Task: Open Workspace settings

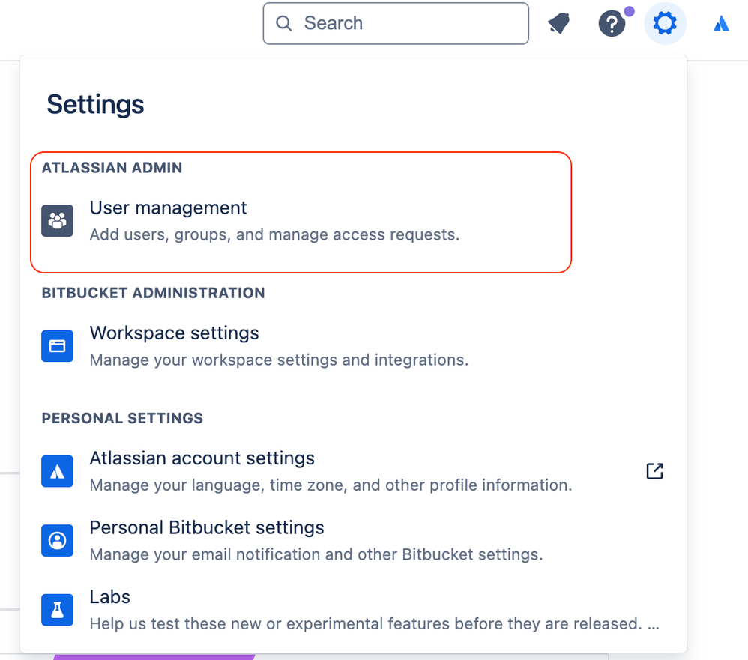Action: 174,333
